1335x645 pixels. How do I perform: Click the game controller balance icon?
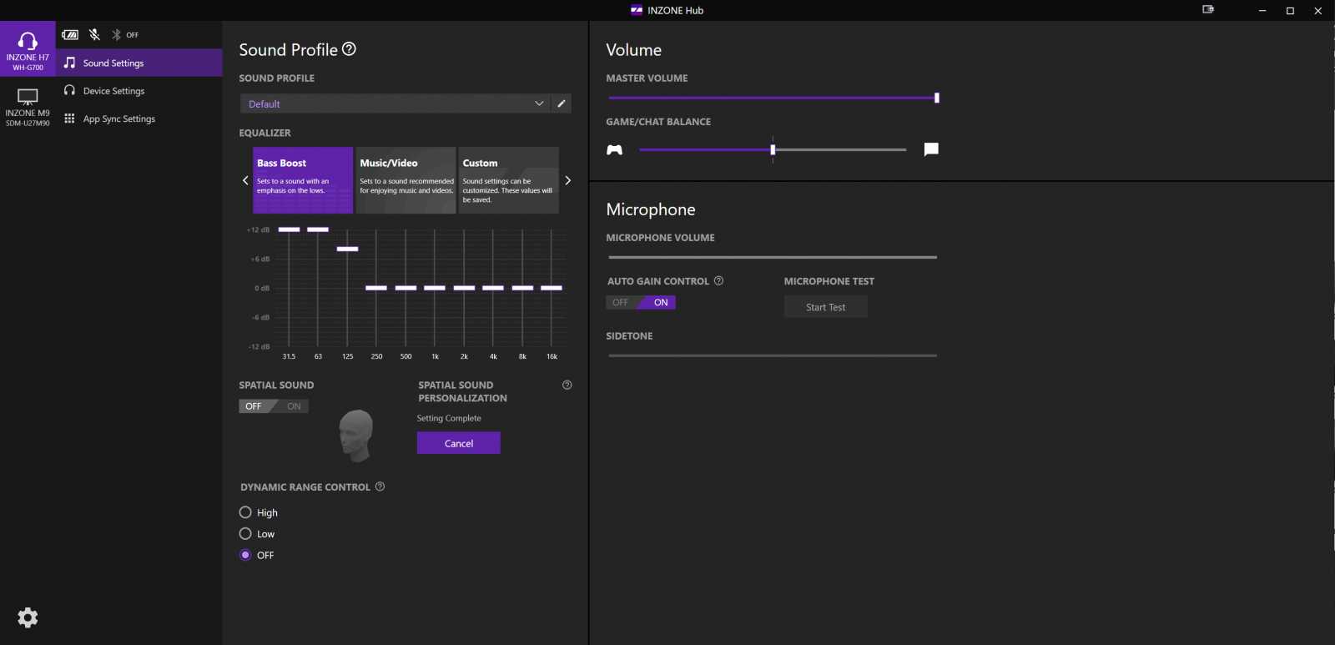coord(615,150)
